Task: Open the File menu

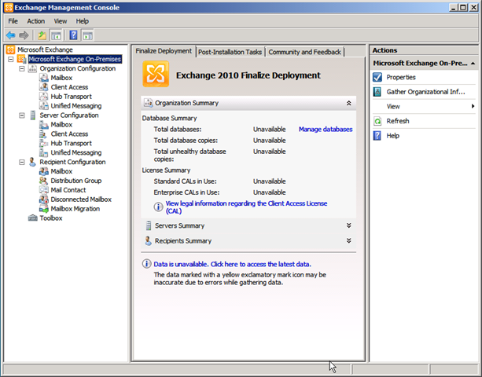Action: (13, 21)
